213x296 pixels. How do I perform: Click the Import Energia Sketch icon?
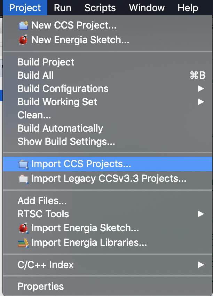click(x=23, y=228)
